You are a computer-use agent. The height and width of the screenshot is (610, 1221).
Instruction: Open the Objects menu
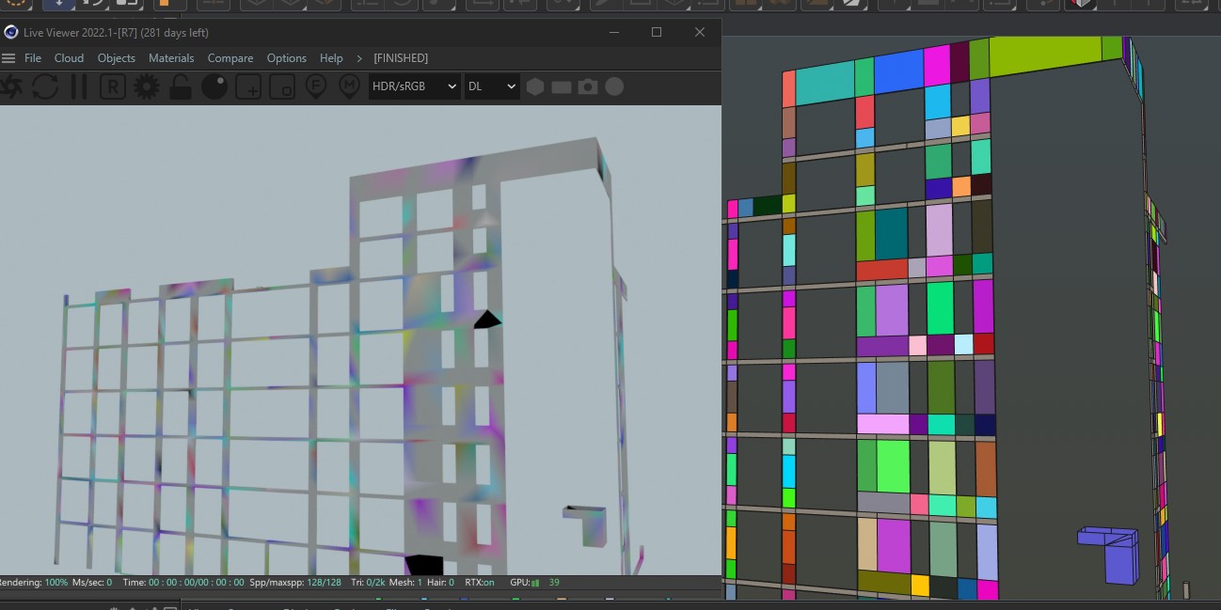click(117, 58)
